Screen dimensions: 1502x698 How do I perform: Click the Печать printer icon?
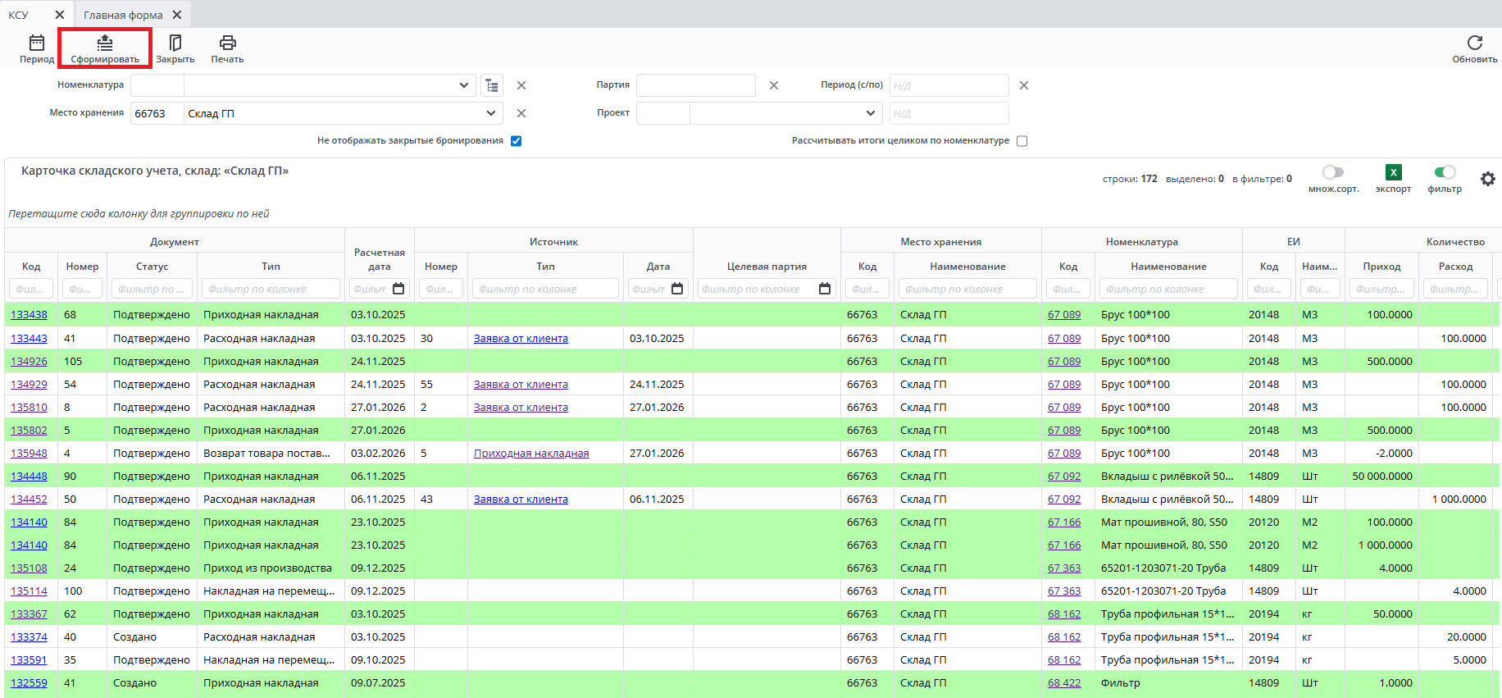click(x=227, y=43)
